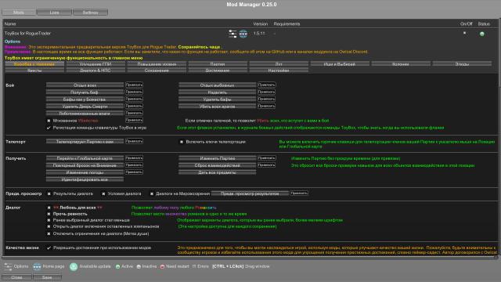This screenshot has width=501, height=282.
Task: Click the "Предв. просмотр результатов" button
Action: click(250, 193)
